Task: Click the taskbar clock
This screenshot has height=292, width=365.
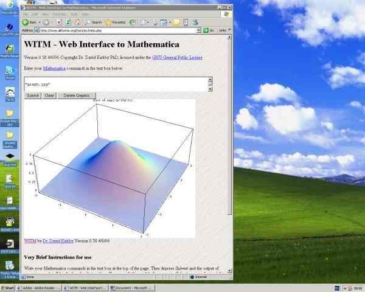Action: [358, 288]
